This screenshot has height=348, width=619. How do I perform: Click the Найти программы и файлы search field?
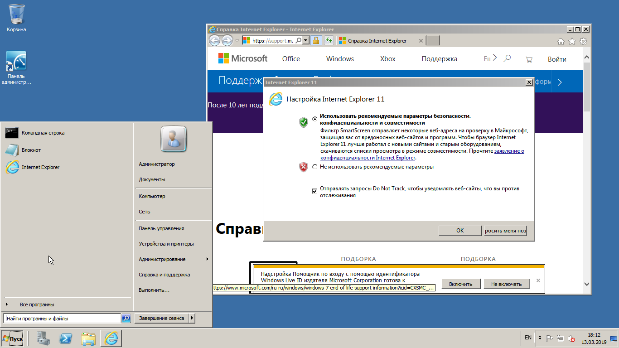tap(62, 319)
